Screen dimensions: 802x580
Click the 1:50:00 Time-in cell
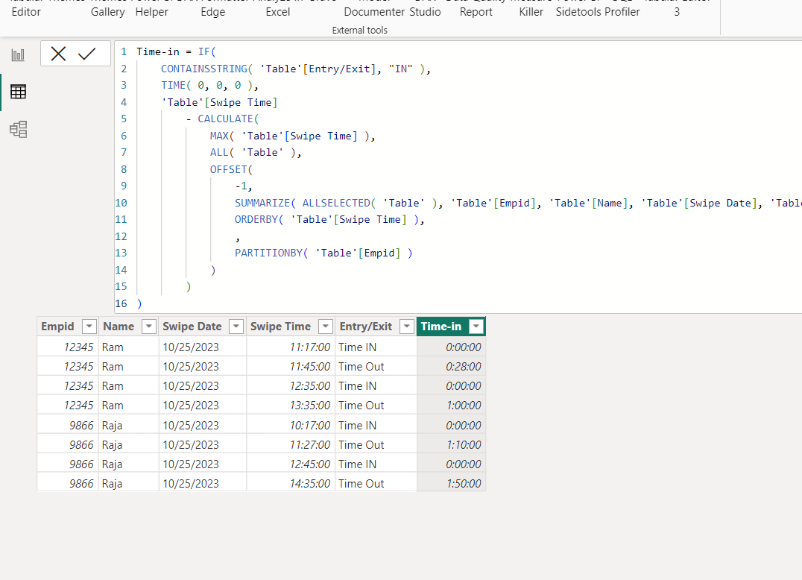pyautogui.click(x=451, y=483)
